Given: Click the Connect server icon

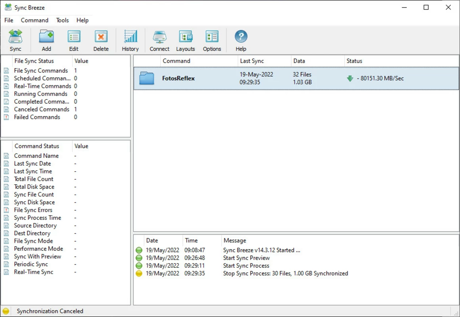Looking at the screenshot, I should (x=159, y=37).
